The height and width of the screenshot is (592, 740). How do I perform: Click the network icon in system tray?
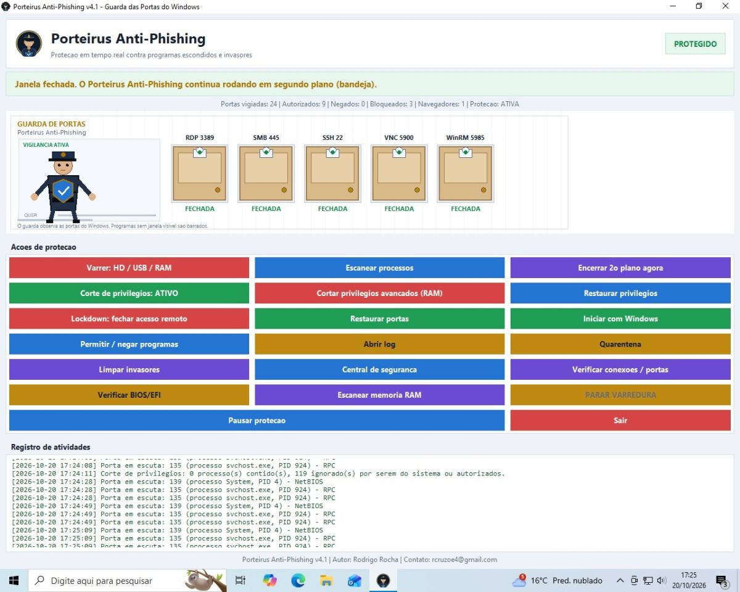pos(647,580)
